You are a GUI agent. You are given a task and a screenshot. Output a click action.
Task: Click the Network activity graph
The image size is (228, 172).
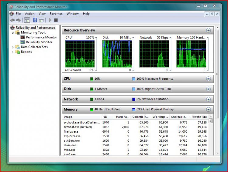pos(154,54)
